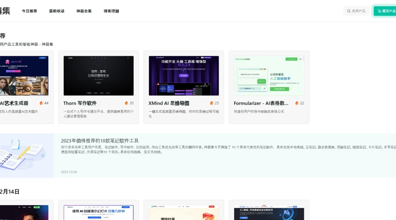Click the 提交产品 button
Image resolution: width=396 pixels, height=220 pixels.
(x=385, y=11)
